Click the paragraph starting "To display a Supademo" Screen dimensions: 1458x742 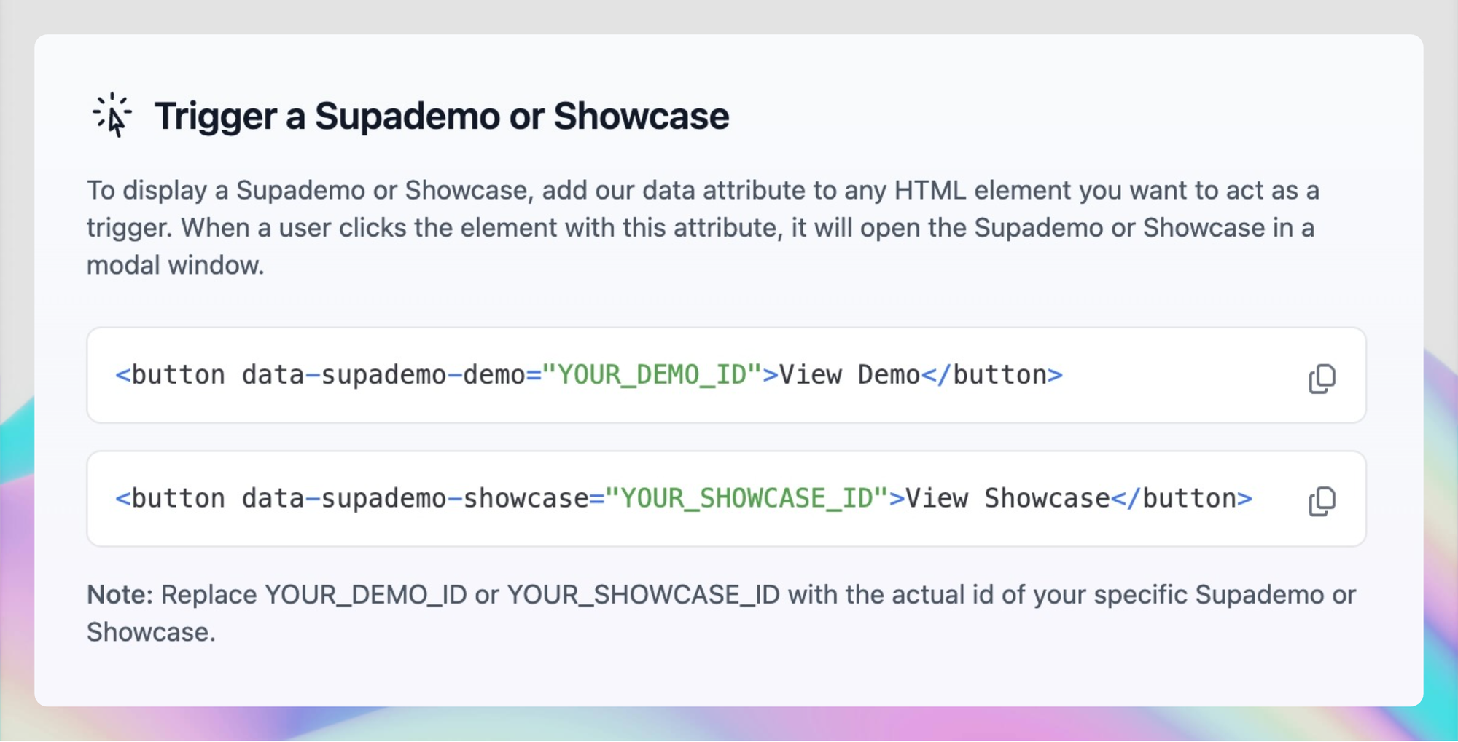point(703,228)
